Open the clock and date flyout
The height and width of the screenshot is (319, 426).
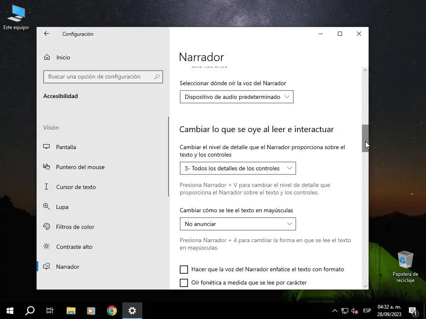389,311
